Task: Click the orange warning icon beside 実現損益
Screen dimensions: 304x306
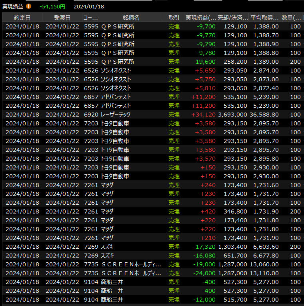Action: tap(28, 6)
